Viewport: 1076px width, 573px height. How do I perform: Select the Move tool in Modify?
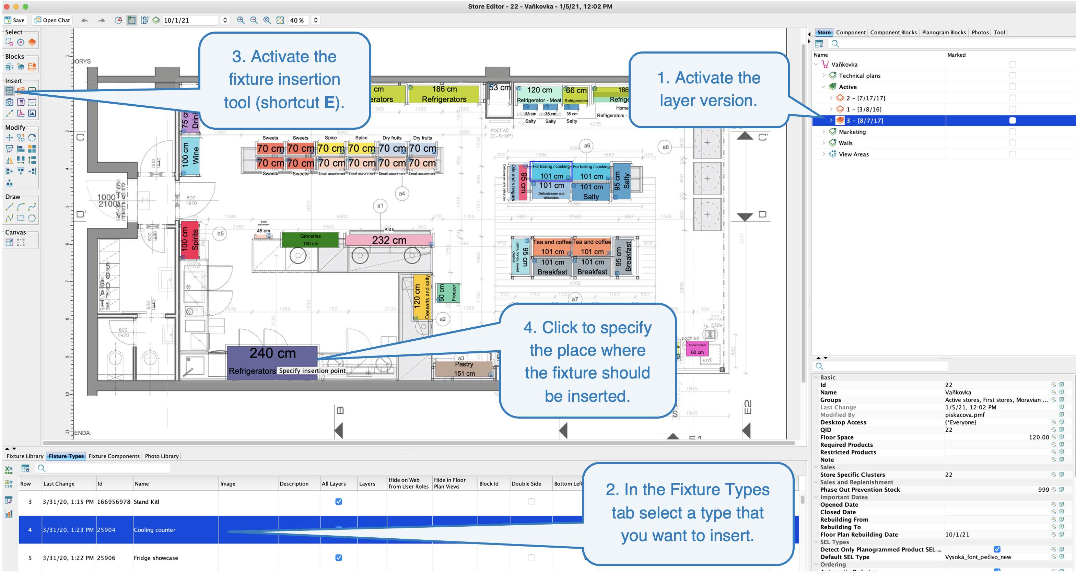(x=9, y=137)
